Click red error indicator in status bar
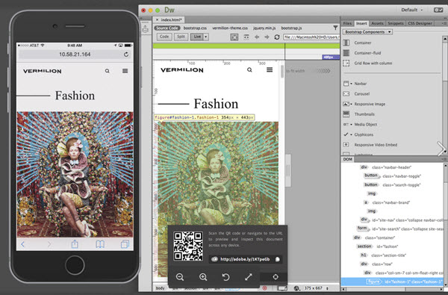Image resolution: width=448 pixels, height=295 pixels. click(x=264, y=288)
